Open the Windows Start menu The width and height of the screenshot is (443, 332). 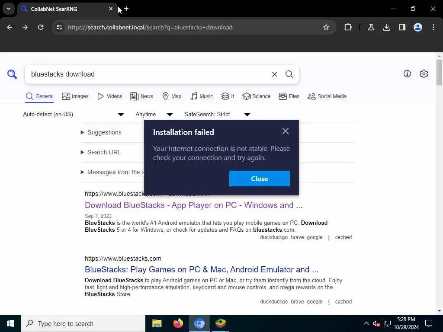[x=10, y=323]
